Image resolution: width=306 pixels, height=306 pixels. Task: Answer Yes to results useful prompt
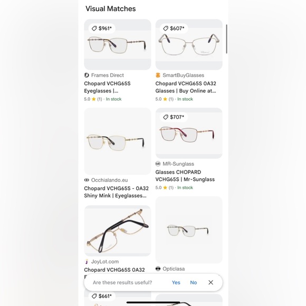(x=176, y=282)
